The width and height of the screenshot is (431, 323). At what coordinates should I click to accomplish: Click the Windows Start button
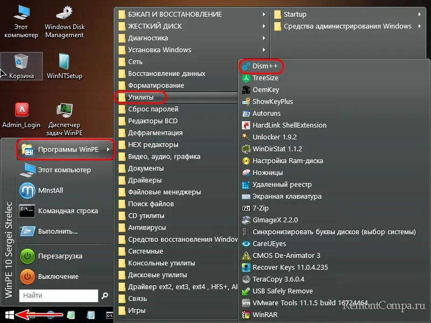pyautogui.click(x=9, y=315)
